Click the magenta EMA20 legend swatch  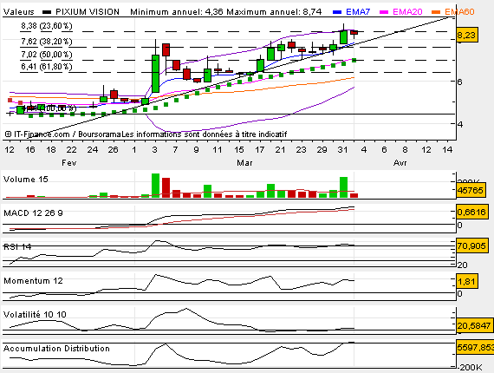(384, 12)
